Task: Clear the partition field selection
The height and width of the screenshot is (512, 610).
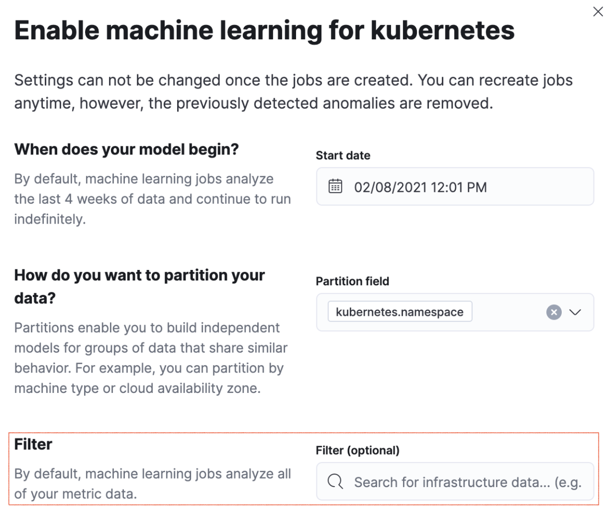Action: [x=554, y=312]
